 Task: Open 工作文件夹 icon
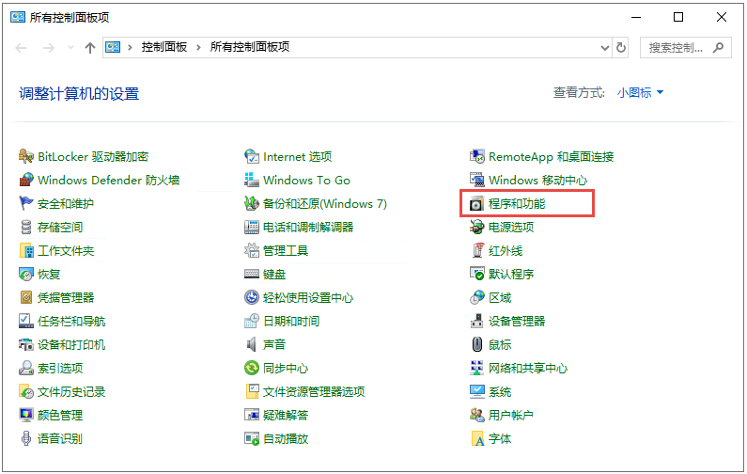tap(25, 250)
